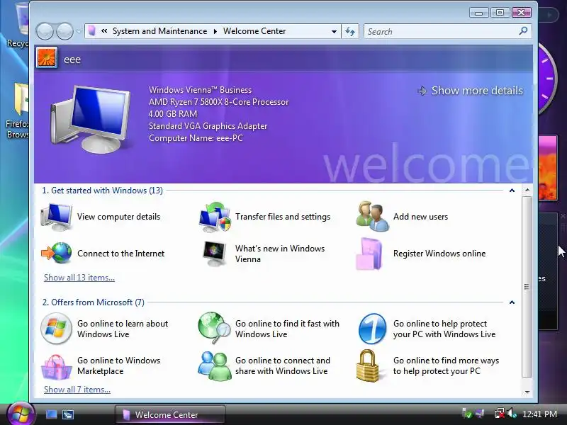567x425 pixels.
Task: Click the vertical scrollbar thumb
Action: click(x=527, y=287)
